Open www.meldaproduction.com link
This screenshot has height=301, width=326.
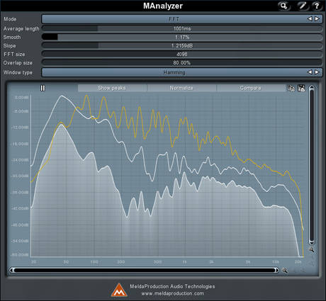[172, 293]
